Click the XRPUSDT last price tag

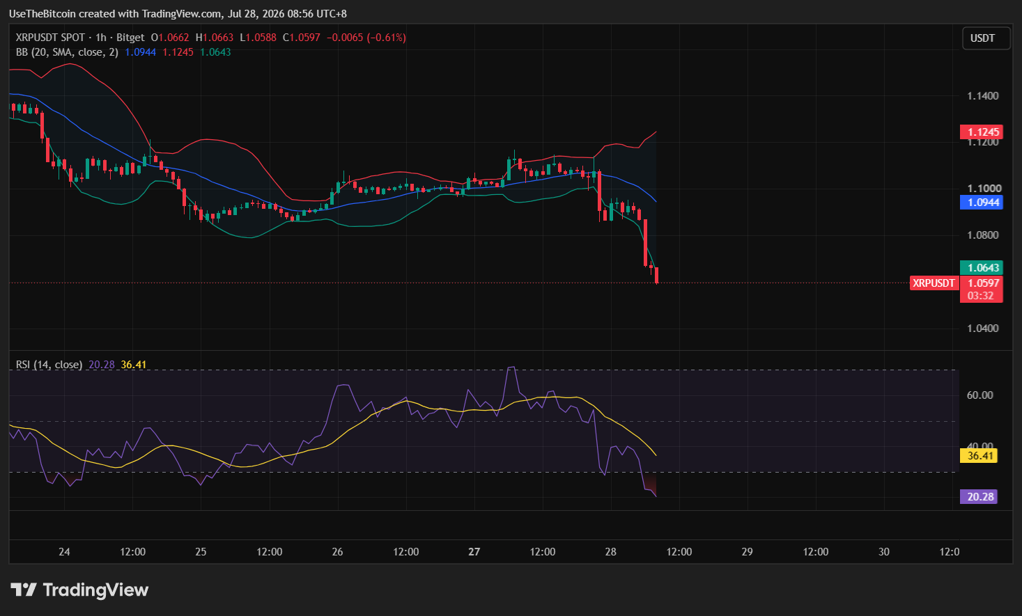click(934, 283)
